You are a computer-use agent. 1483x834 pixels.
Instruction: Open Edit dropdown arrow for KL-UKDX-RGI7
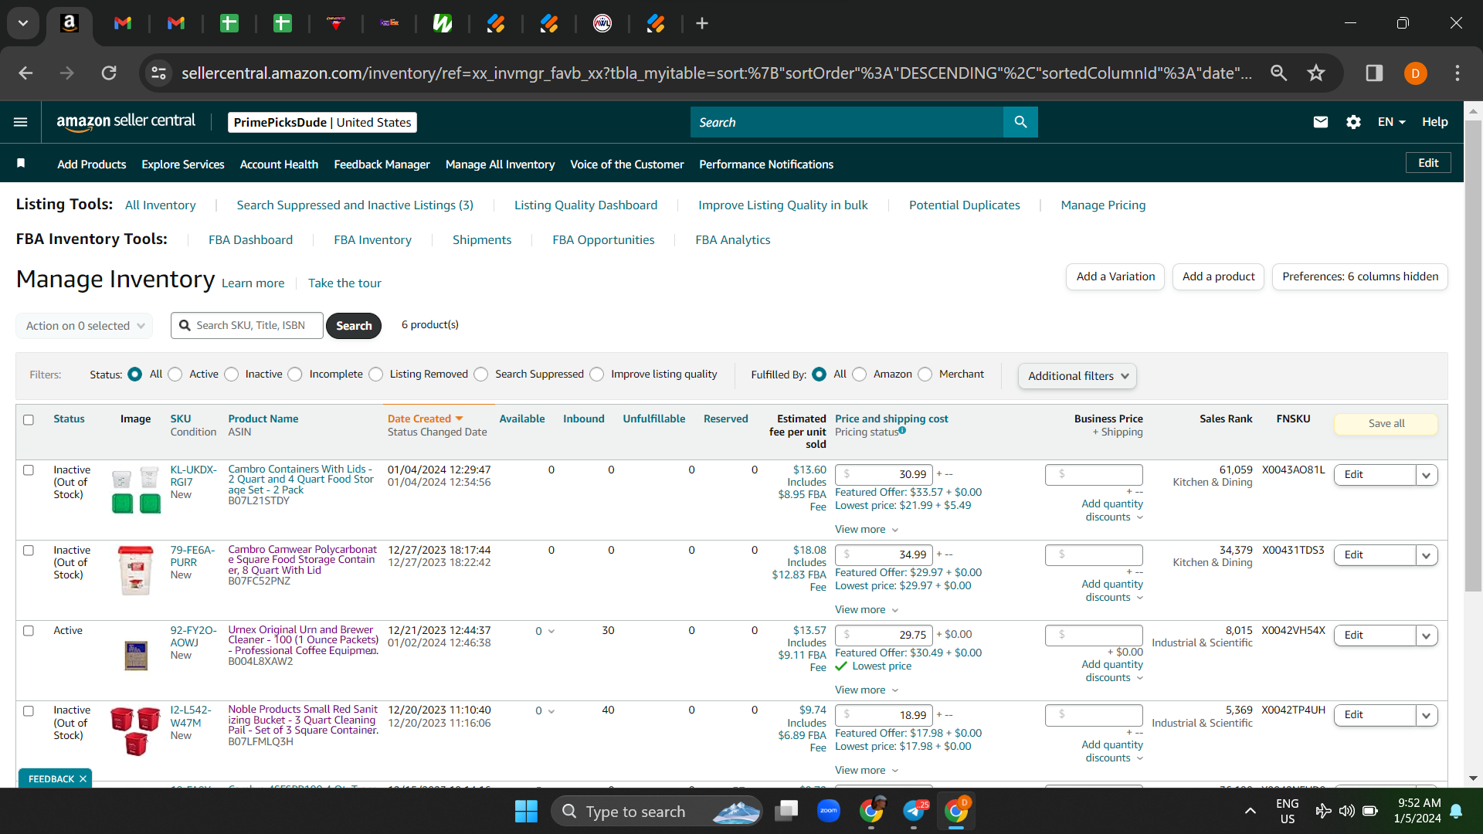click(x=1427, y=475)
